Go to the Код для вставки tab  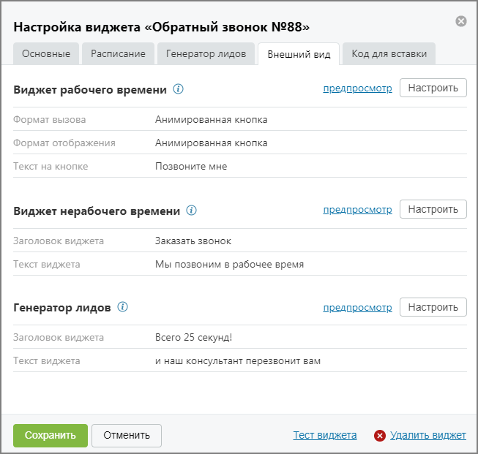389,53
